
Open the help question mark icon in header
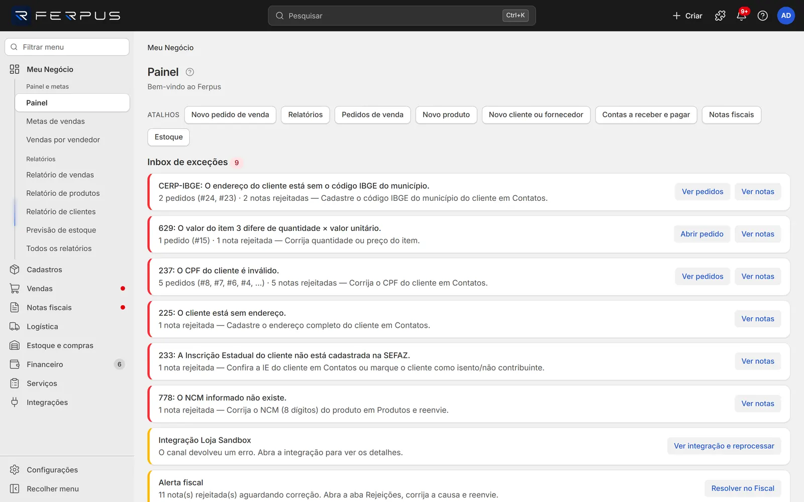pyautogui.click(x=762, y=16)
